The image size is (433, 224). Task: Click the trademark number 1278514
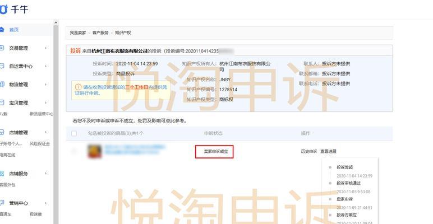pyautogui.click(x=228, y=90)
